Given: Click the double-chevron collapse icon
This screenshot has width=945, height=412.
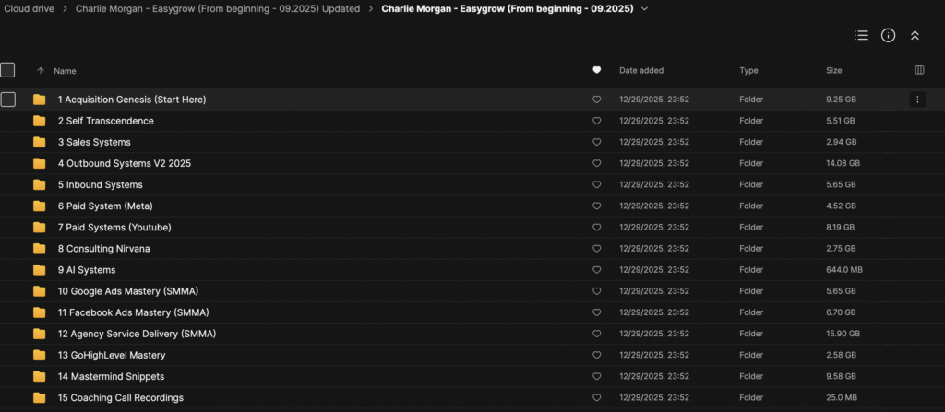Looking at the screenshot, I should pyautogui.click(x=915, y=35).
